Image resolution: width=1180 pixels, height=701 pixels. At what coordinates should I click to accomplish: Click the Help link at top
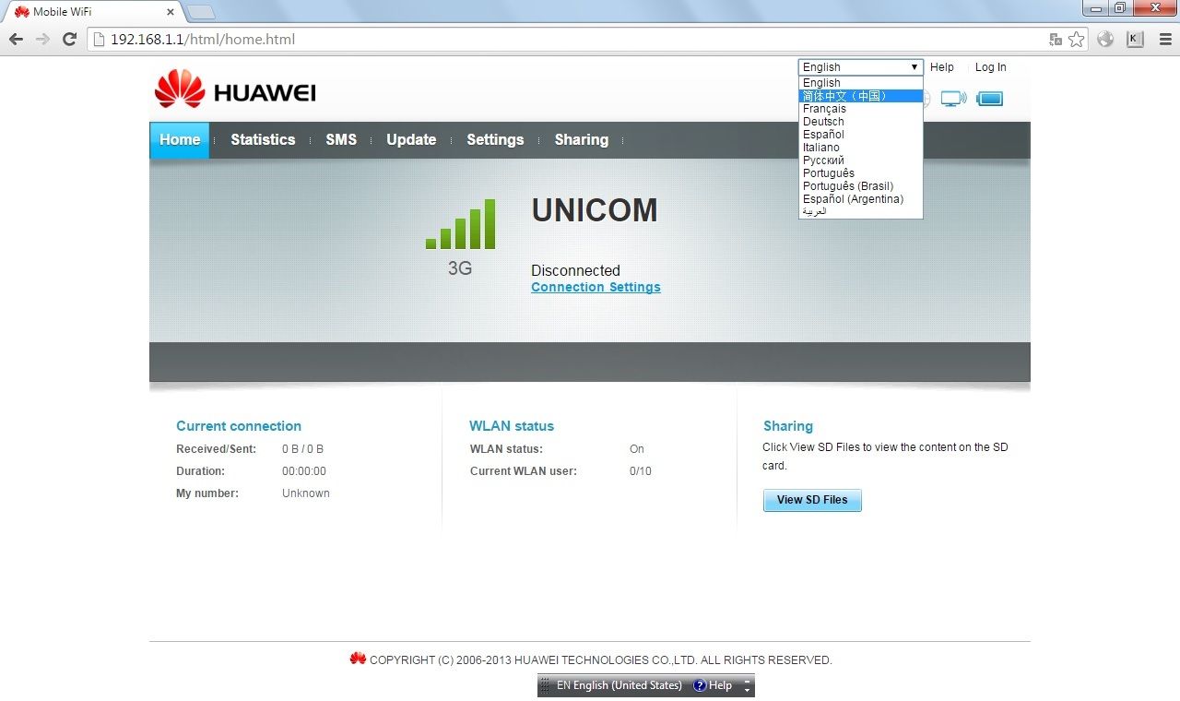click(942, 67)
